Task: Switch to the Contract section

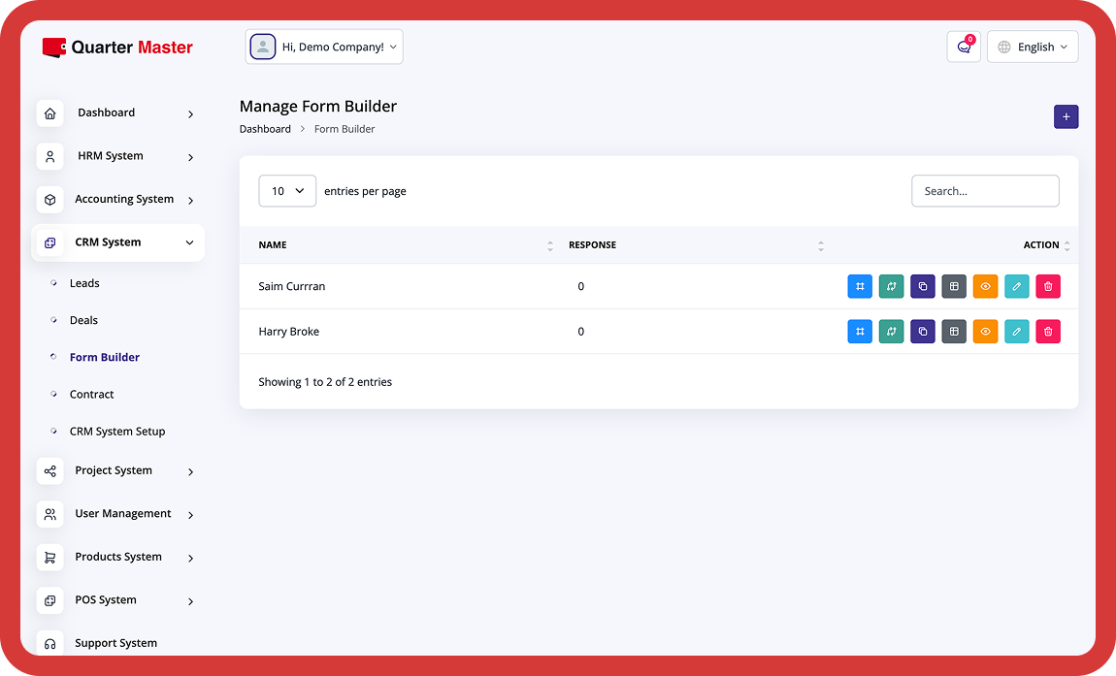Action: click(91, 394)
